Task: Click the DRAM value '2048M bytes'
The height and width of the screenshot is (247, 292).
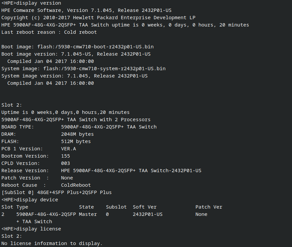Action: pyautogui.click(x=77, y=134)
